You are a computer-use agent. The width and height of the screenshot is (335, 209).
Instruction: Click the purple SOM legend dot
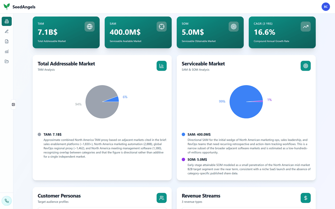tap(183, 159)
